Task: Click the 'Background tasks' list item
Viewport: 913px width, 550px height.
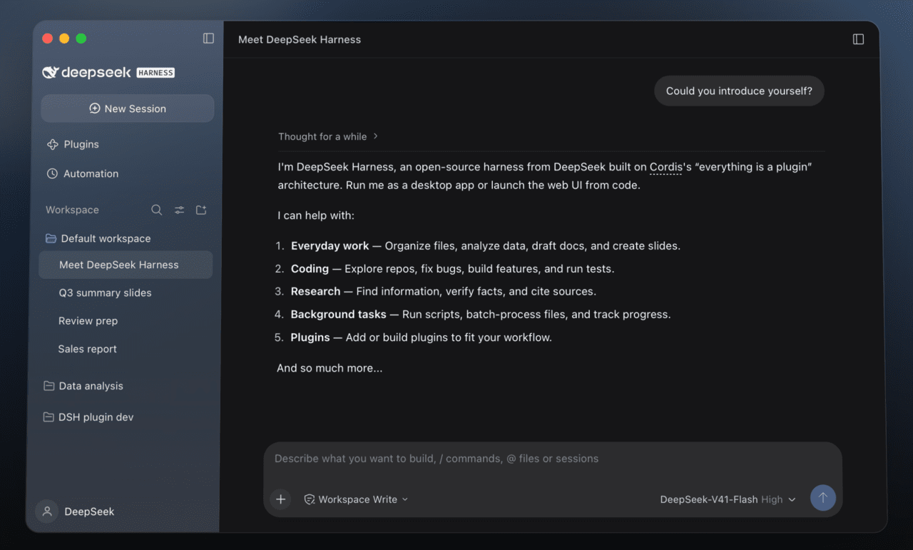Action: pos(473,315)
